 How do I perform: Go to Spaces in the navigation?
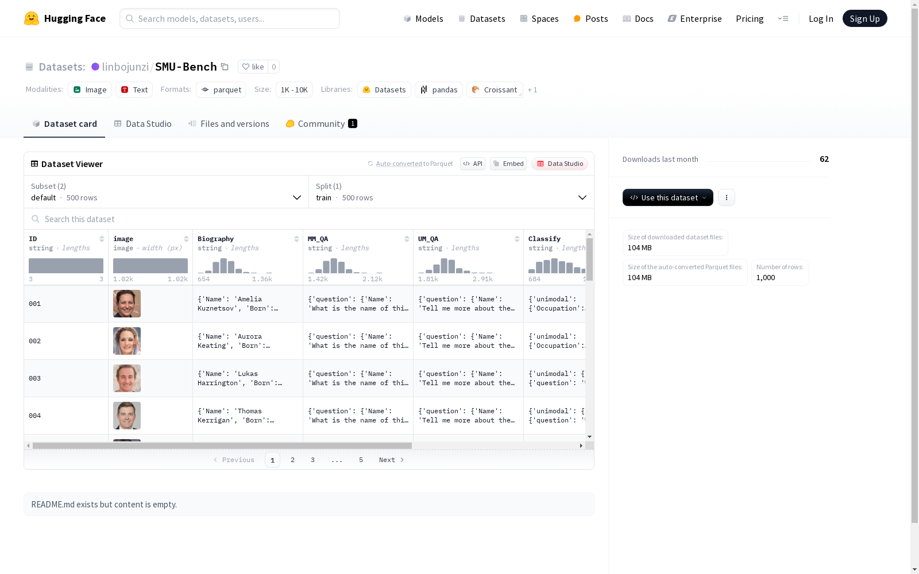pyautogui.click(x=539, y=18)
